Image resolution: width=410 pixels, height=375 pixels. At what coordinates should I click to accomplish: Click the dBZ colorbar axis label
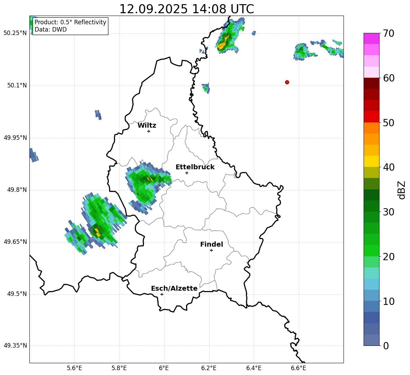(x=402, y=190)
